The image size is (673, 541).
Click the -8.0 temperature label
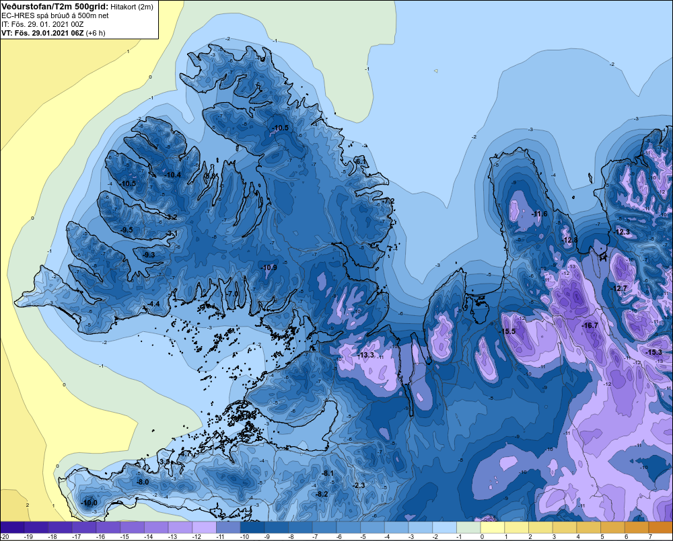point(143,482)
